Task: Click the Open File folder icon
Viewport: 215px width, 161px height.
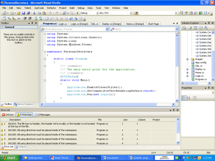Action: (19, 13)
